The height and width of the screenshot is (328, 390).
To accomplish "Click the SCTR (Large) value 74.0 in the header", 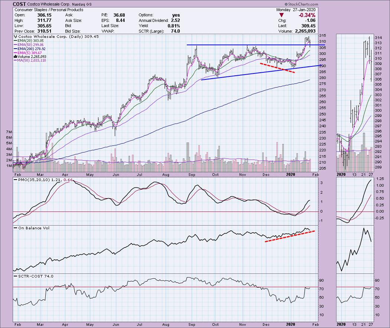I will (175, 31).
